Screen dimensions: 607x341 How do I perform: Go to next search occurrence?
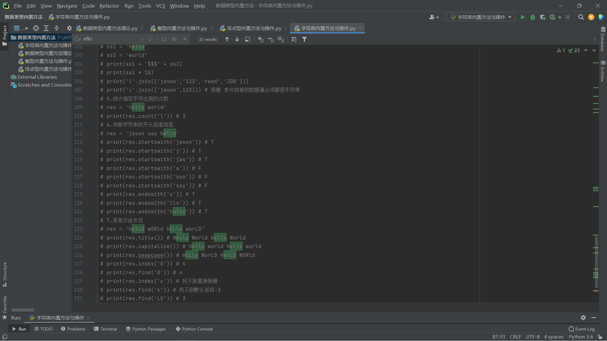237,39
